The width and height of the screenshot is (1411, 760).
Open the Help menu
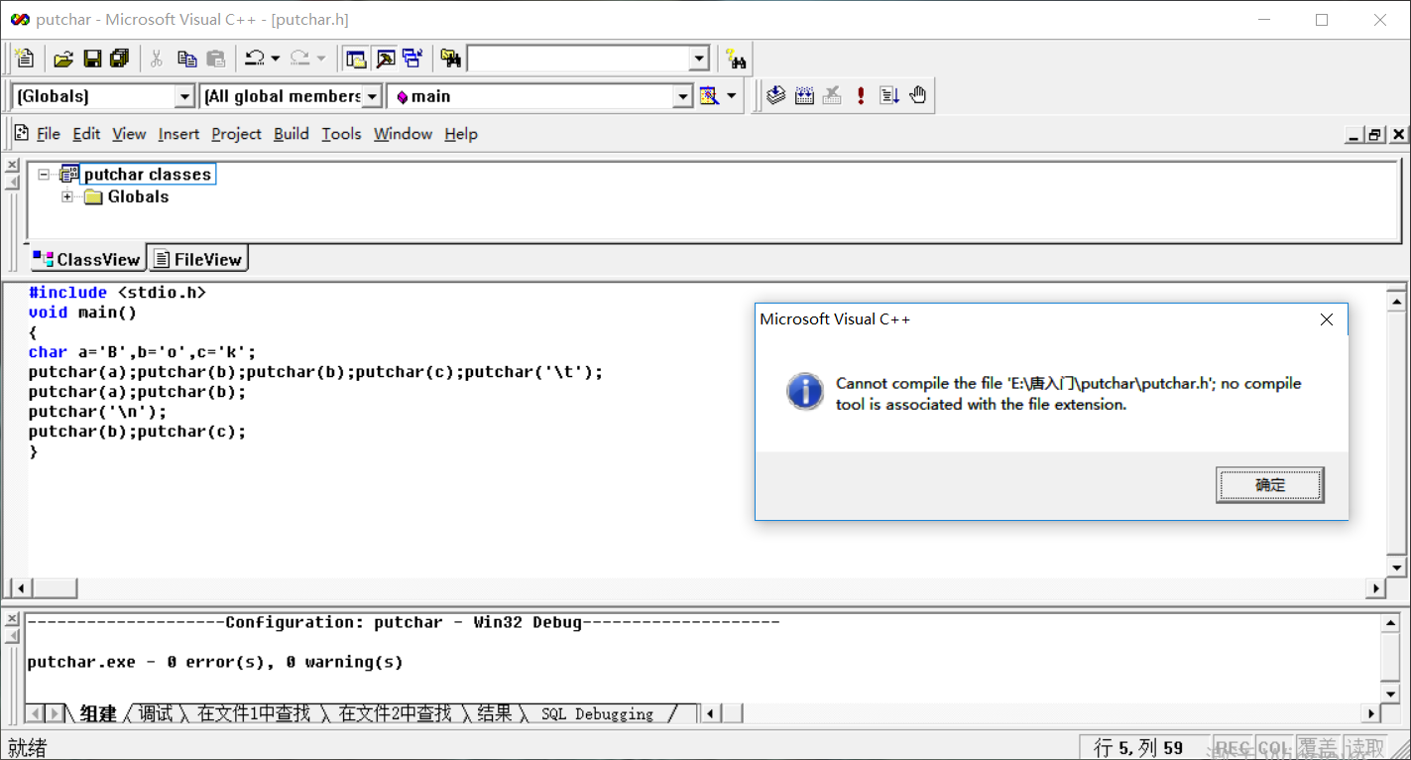(x=461, y=134)
